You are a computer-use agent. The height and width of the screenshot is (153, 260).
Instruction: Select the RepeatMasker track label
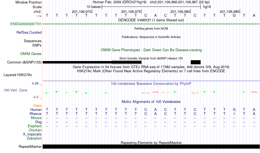tap(30, 146)
